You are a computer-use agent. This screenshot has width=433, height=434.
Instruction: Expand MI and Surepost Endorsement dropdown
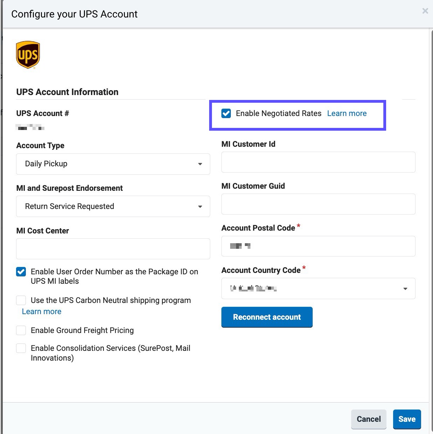(x=113, y=206)
